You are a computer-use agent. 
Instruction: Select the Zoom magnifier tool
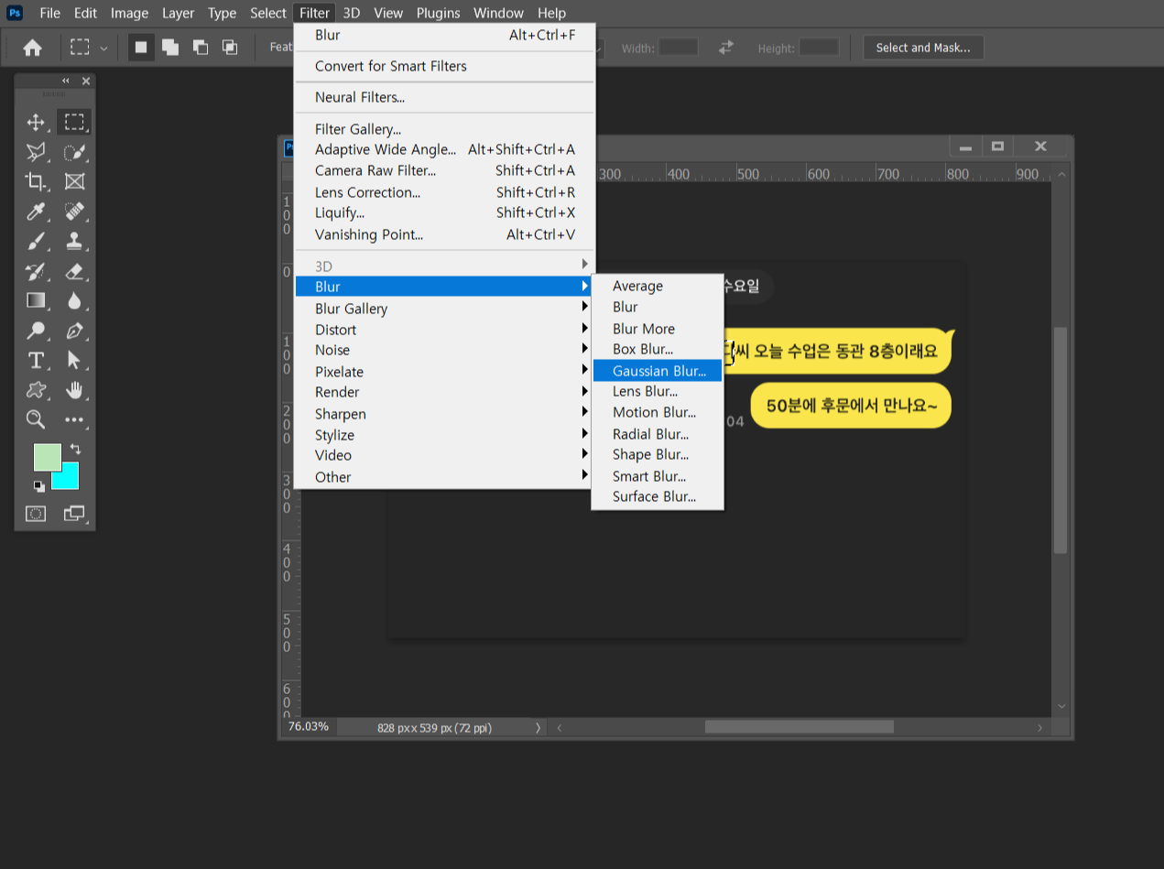coord(36,419)
